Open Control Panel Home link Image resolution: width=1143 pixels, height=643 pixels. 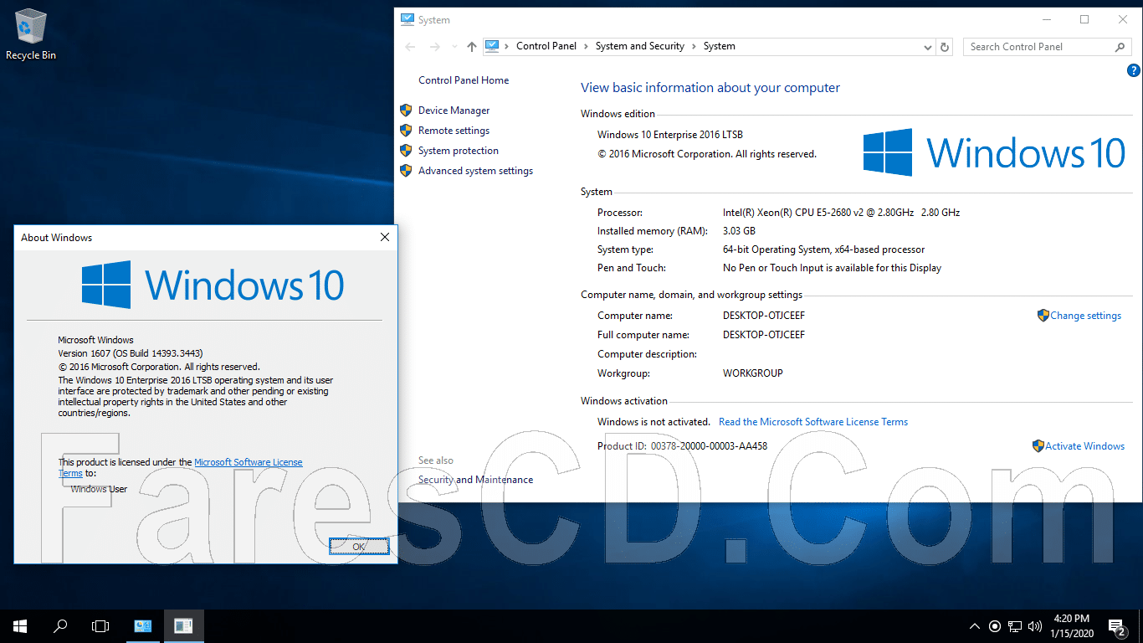(x=464, y=80)
